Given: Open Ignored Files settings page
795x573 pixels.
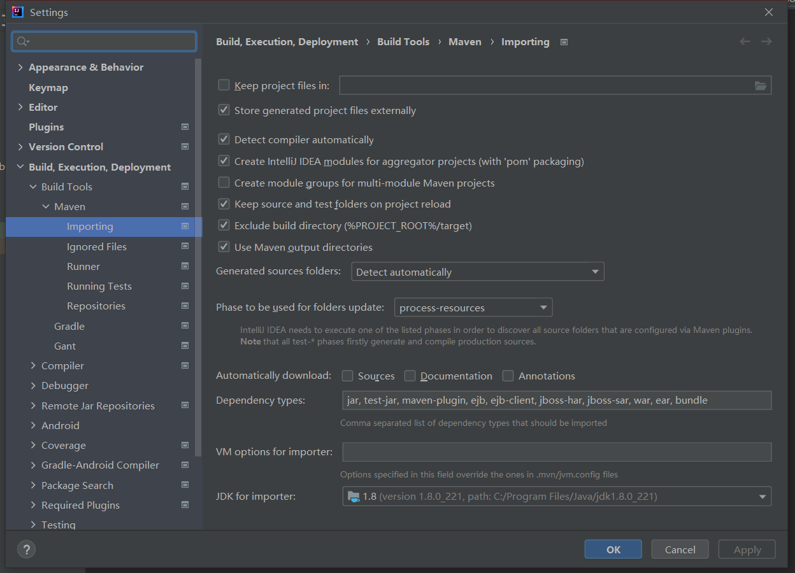Looking at the screenshot, I should [97, 246].
